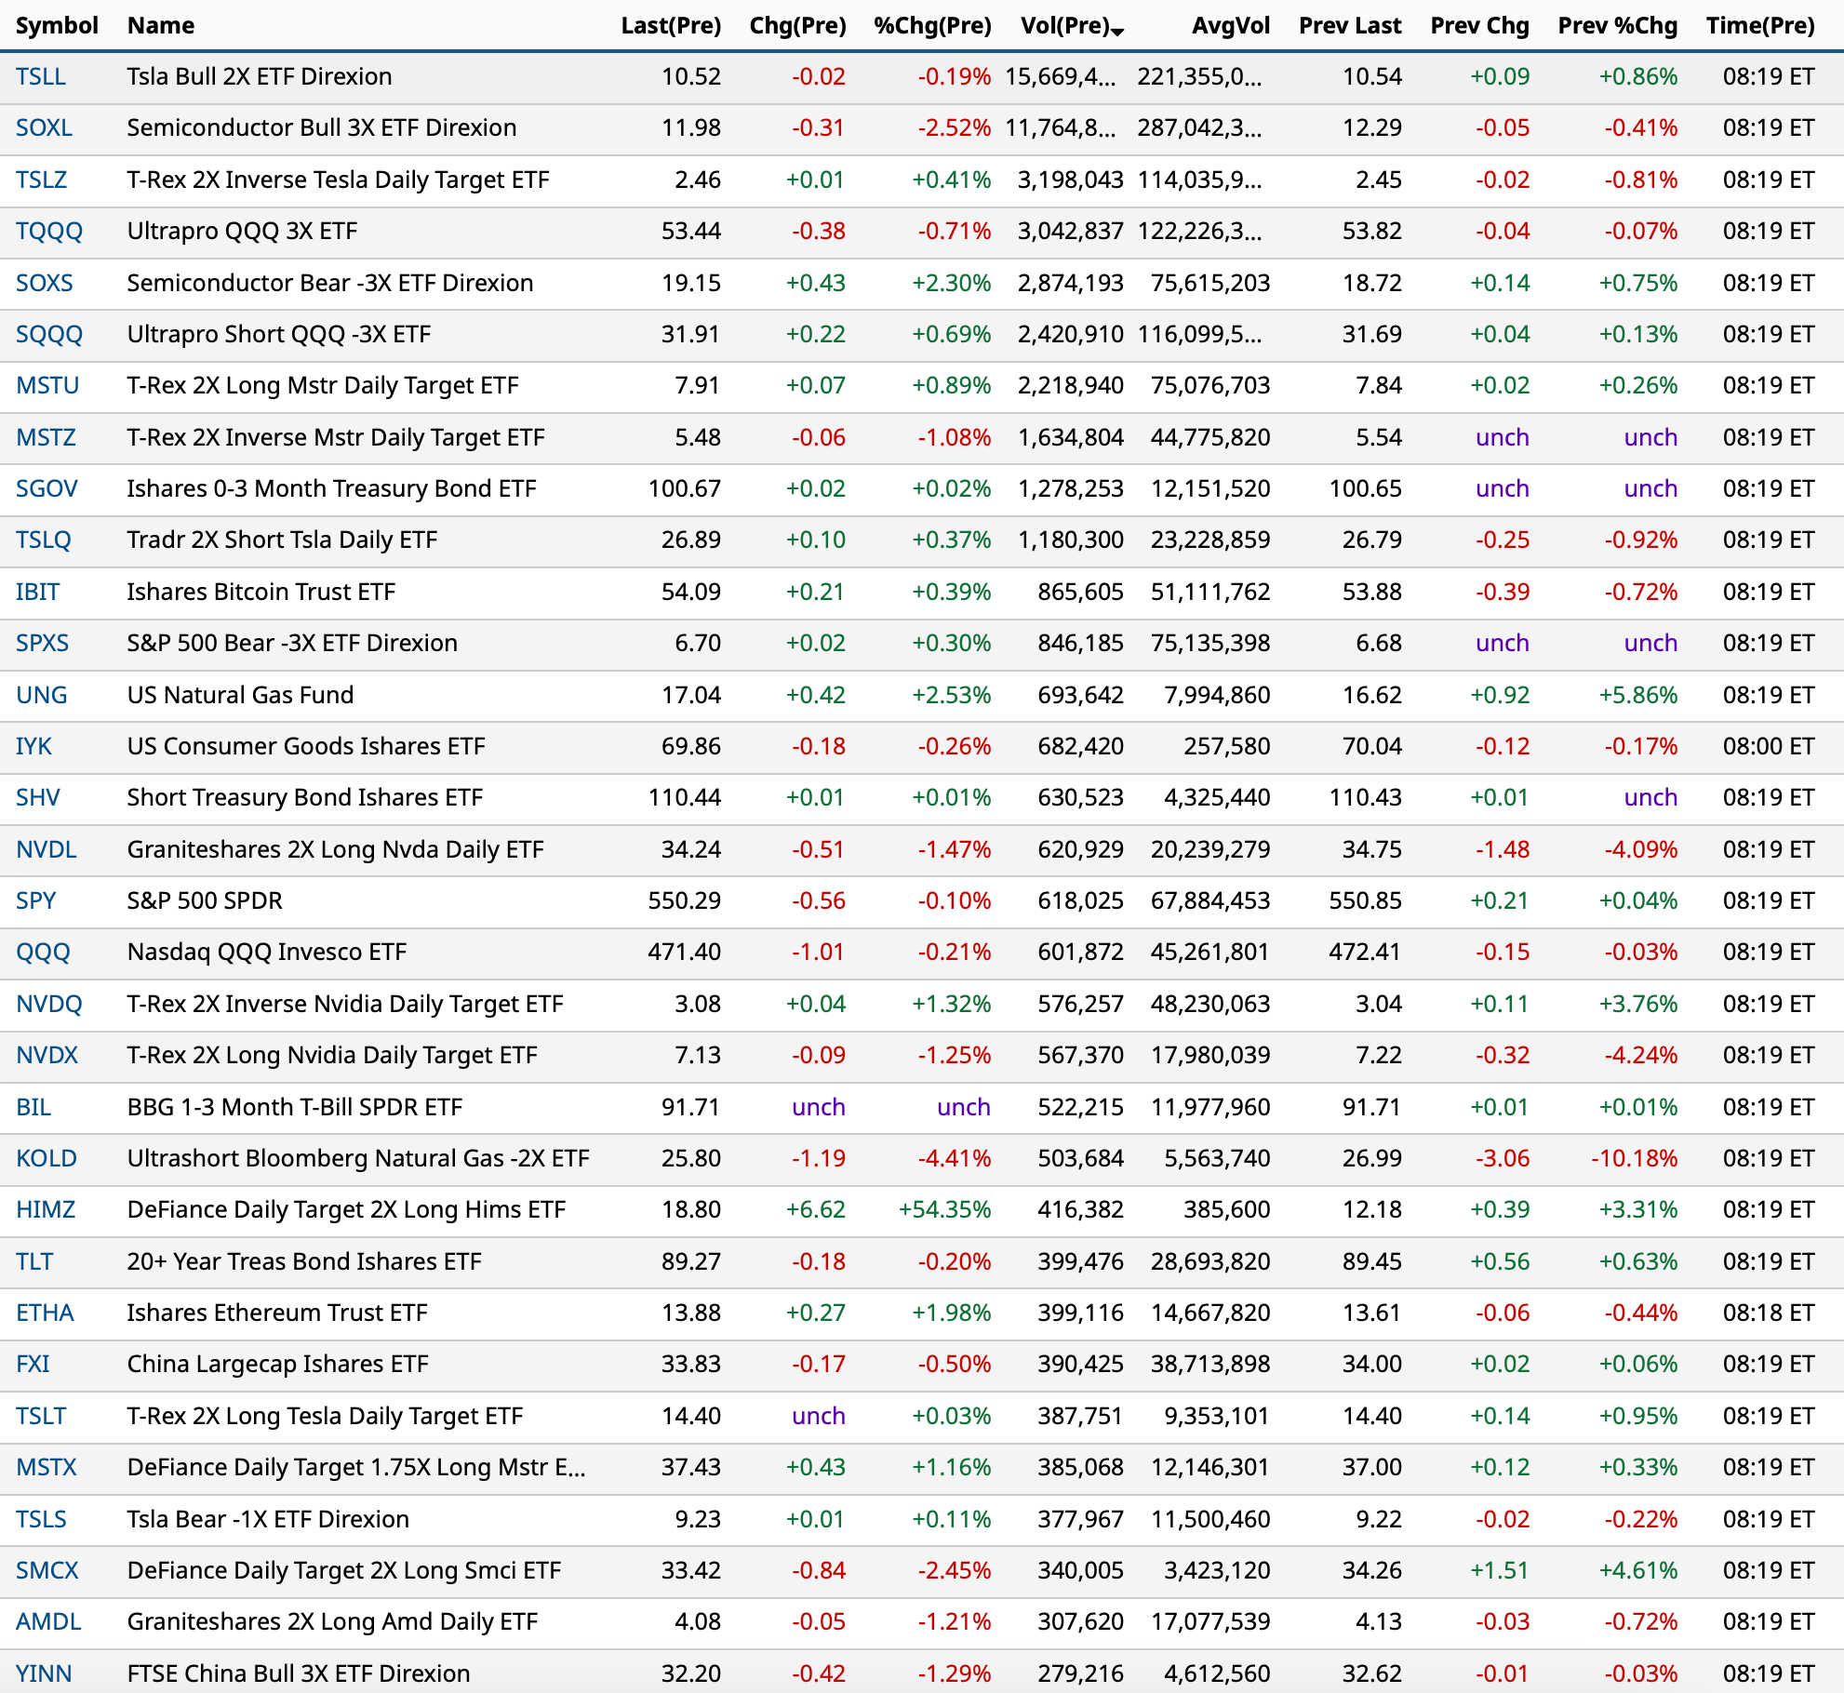Open the YINN symbol link
The image size is (1844, 1693).
44,1673
